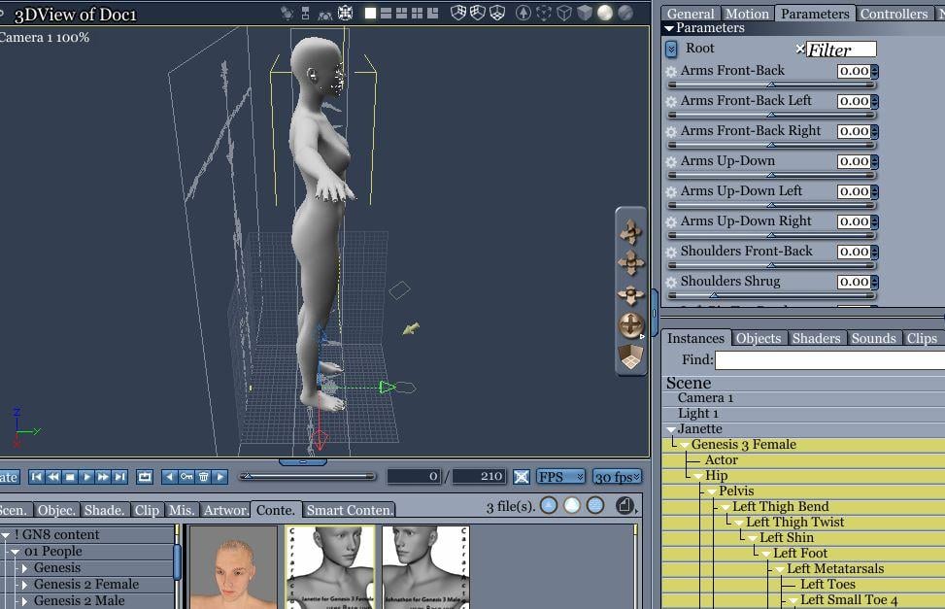Switch to the Motion tab

point(748,14)
